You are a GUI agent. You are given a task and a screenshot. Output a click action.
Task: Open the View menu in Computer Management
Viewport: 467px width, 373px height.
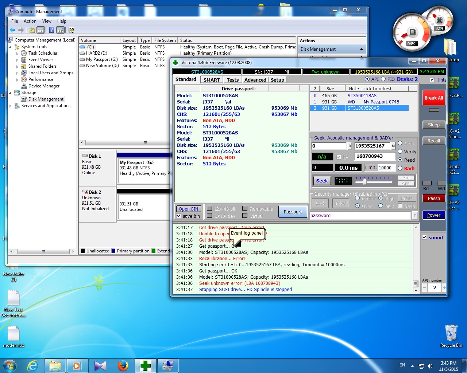click(47, 21)
